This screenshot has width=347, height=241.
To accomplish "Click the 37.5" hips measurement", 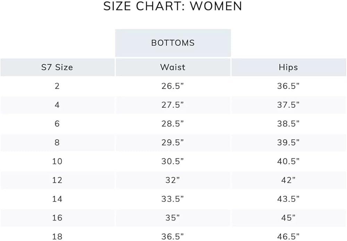I will click(288, 105).
